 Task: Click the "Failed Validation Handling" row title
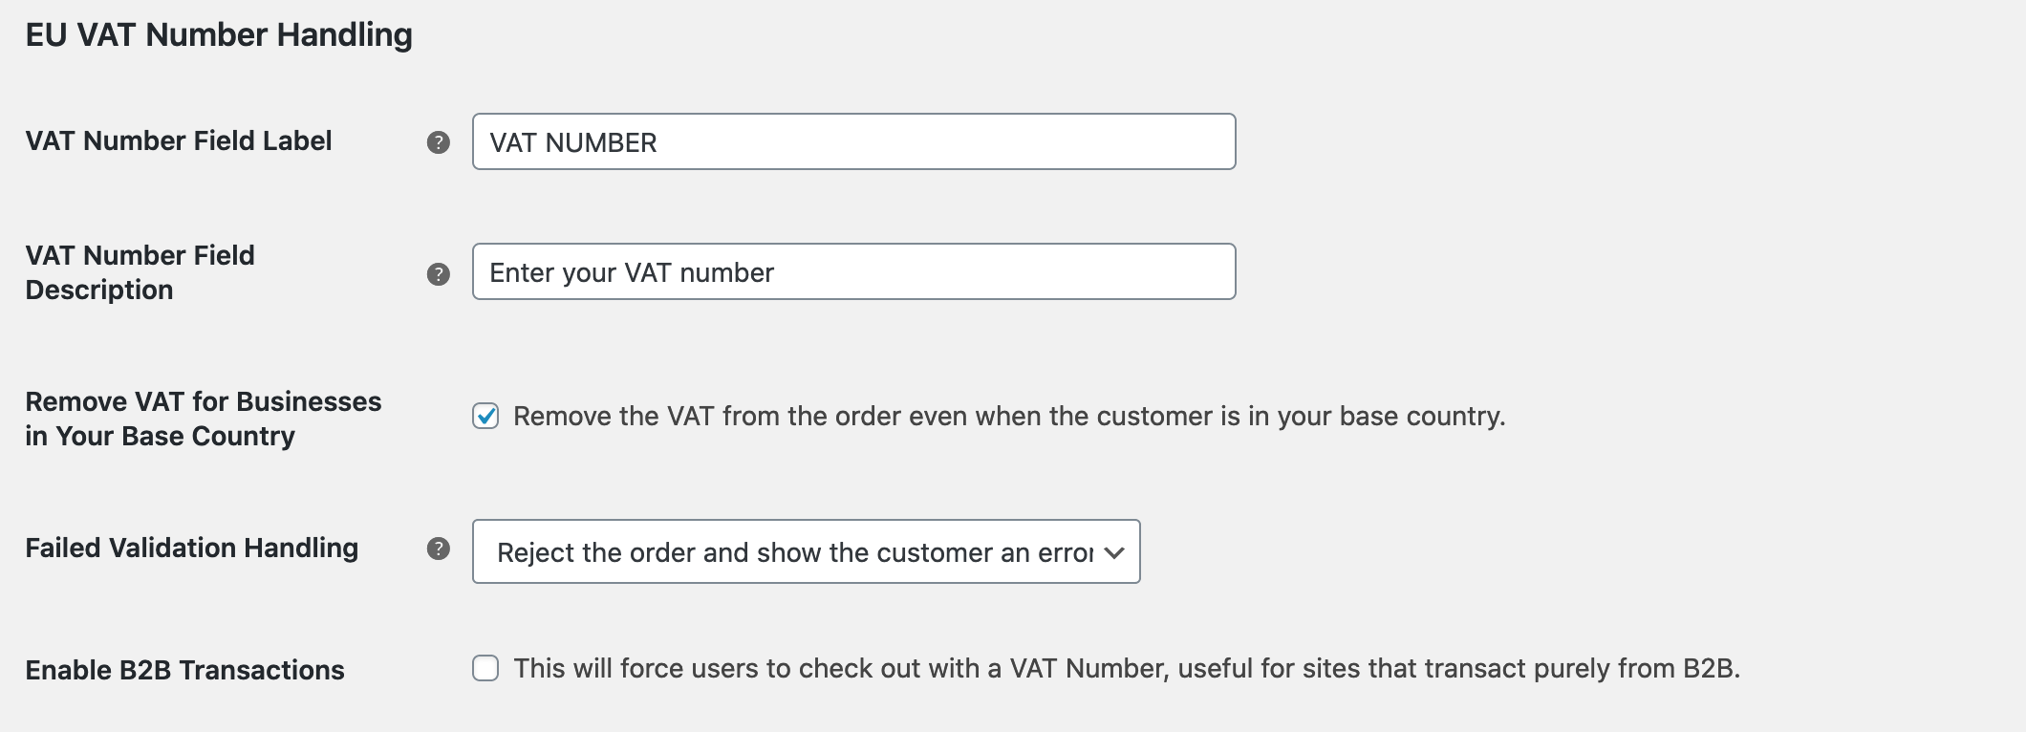click(x=191, y=548)
